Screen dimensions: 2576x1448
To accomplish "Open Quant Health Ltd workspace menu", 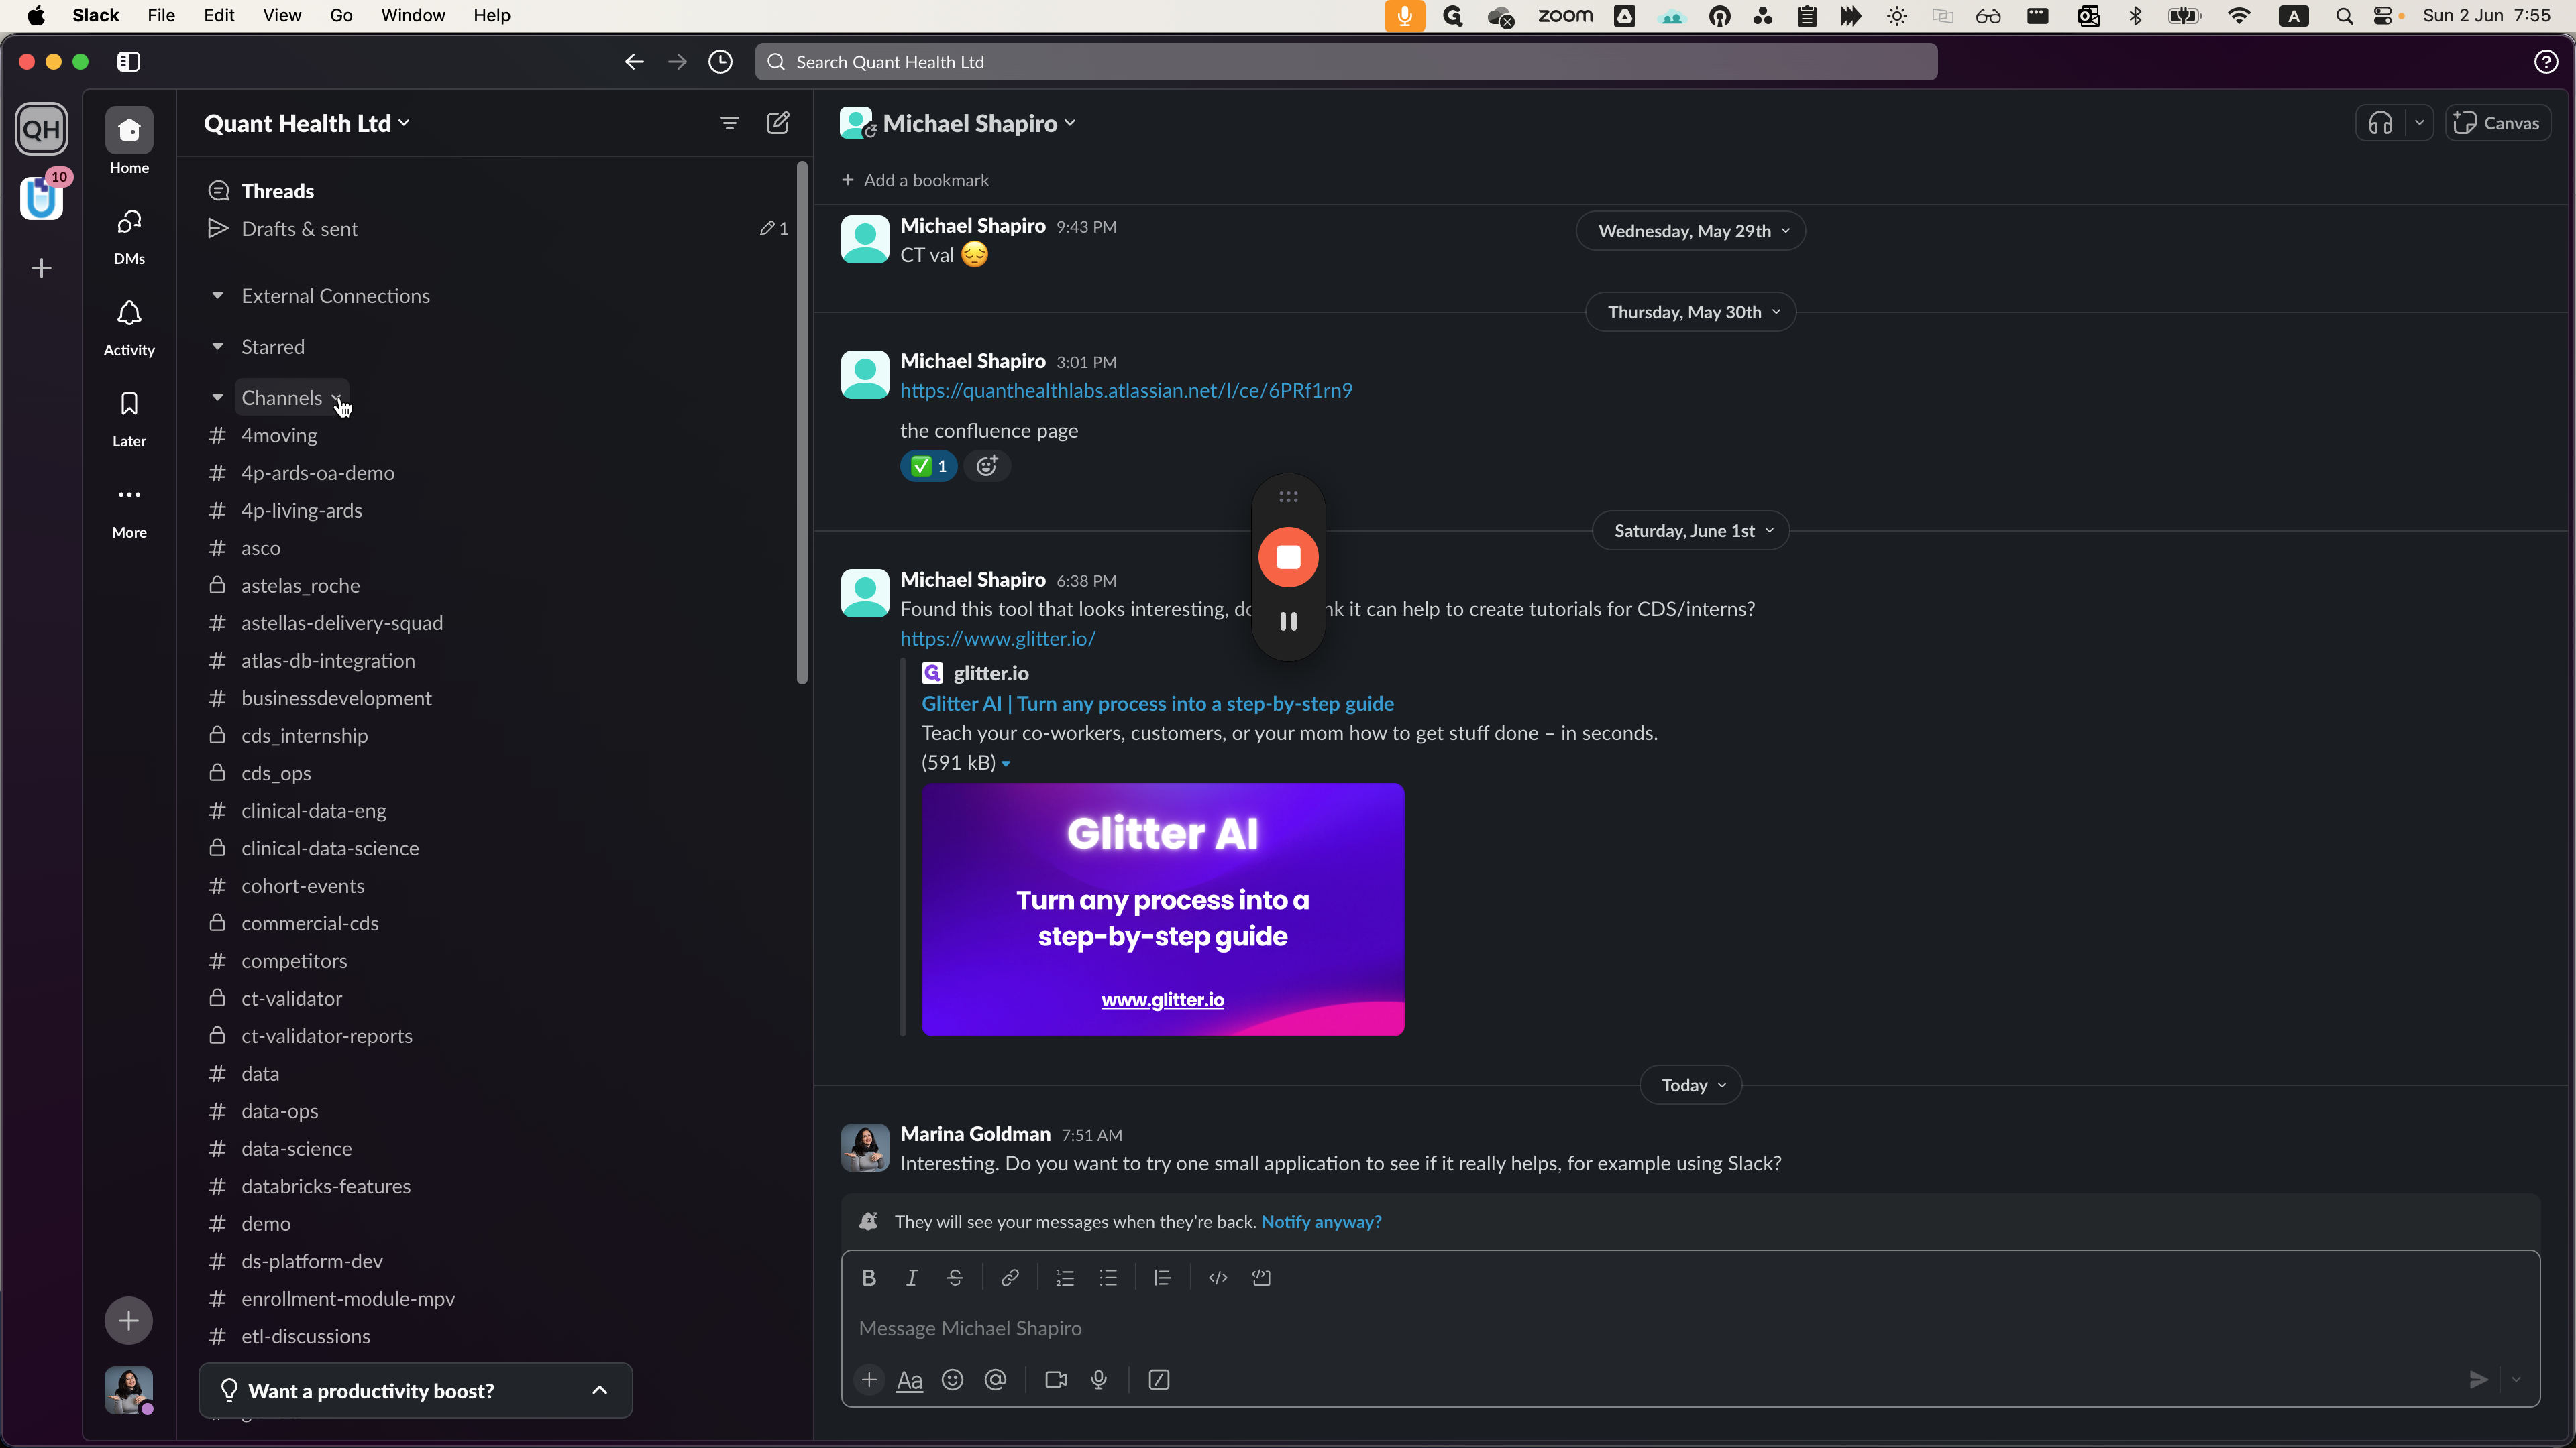I will coord(306,123).
